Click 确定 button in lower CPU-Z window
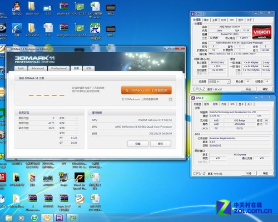Viewport: 278px width, 222px height. (265, 173)
